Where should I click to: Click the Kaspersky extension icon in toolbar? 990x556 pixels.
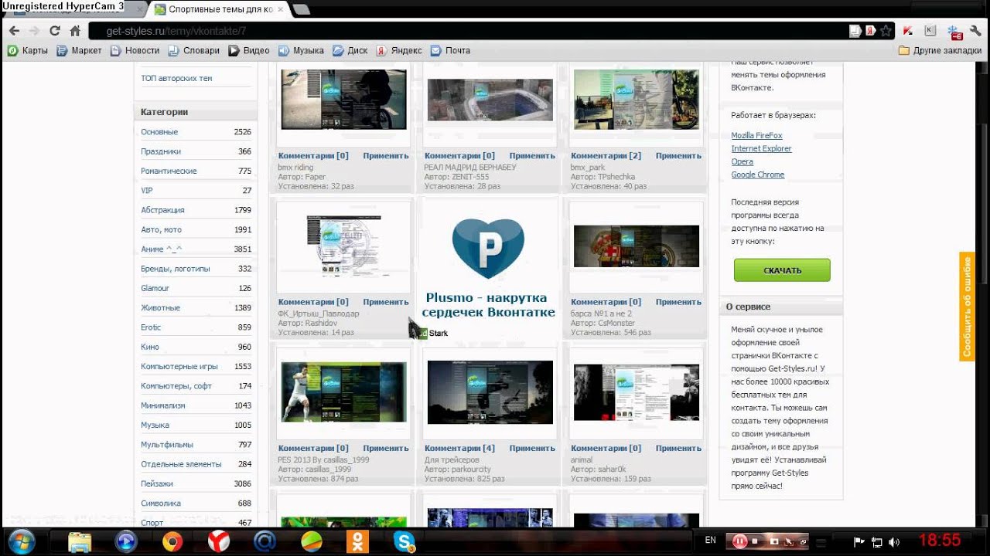[x=908, y=31]
